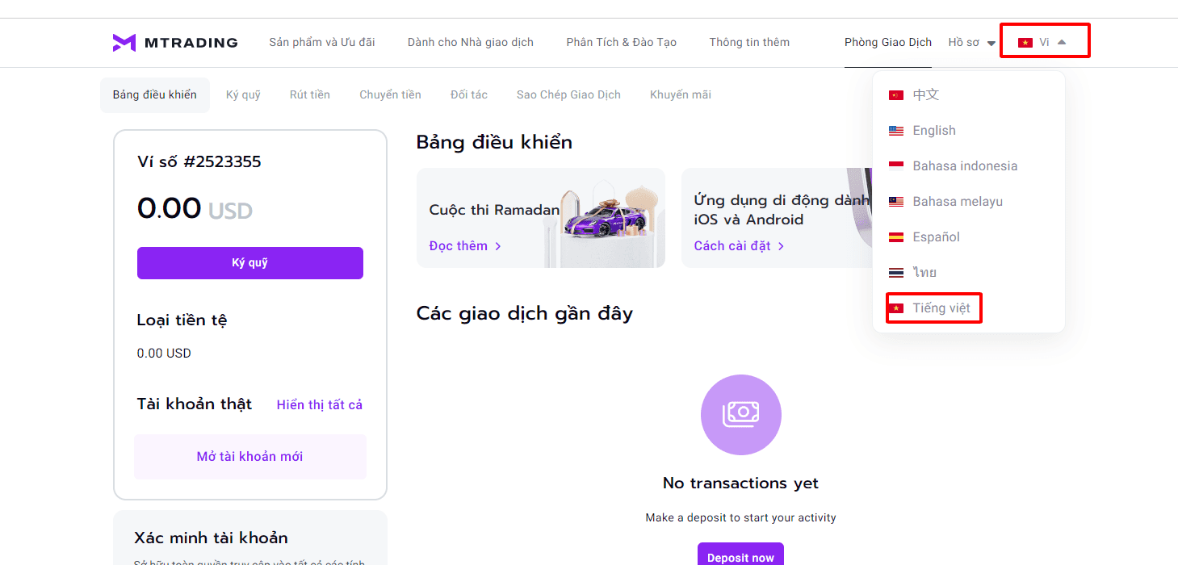
Task: Click Cuộc thi Ramadan card title
Action: (494, 210)
